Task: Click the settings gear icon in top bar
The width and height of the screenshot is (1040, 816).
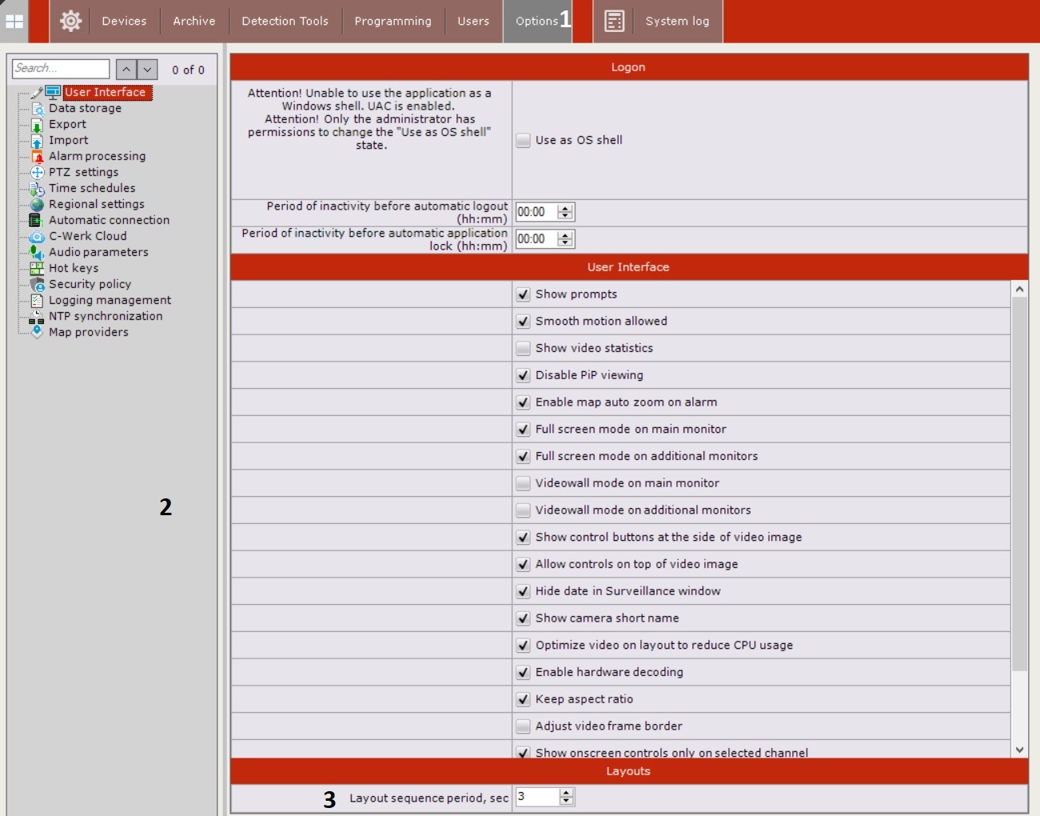Action: [x=70, y=21]
